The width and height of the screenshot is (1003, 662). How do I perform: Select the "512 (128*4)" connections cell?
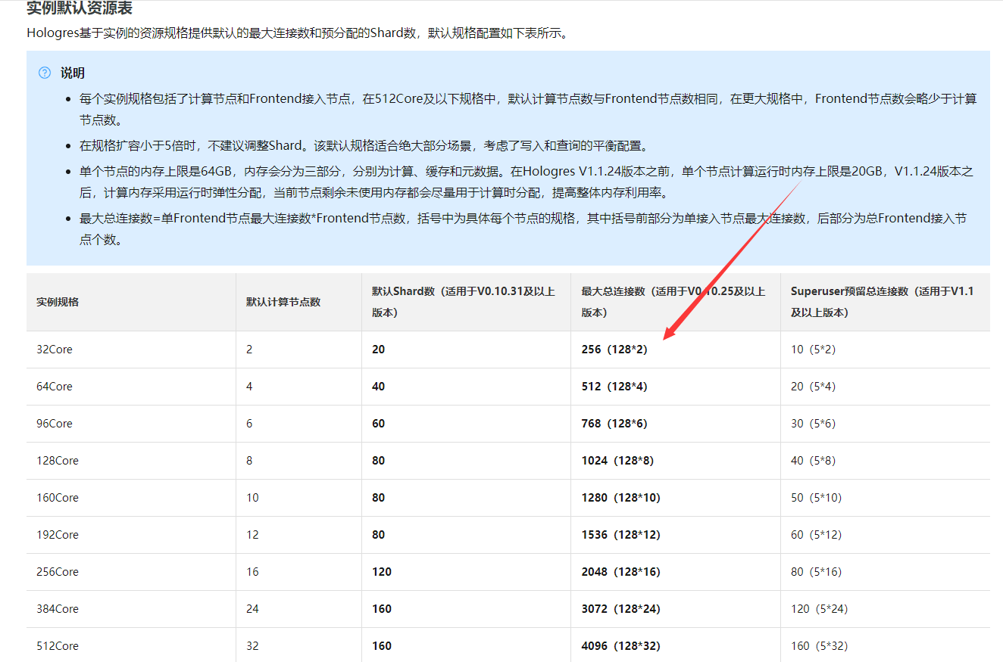pos(614,387)
